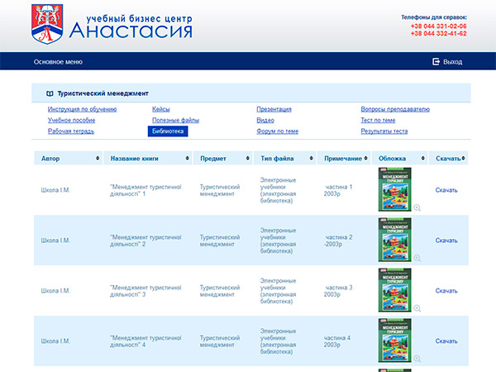Open Основное меню in navigation bar
Image resolution: width=496 pixels, height=372 pixels.
pyautogui.click(x=58, y=62)
